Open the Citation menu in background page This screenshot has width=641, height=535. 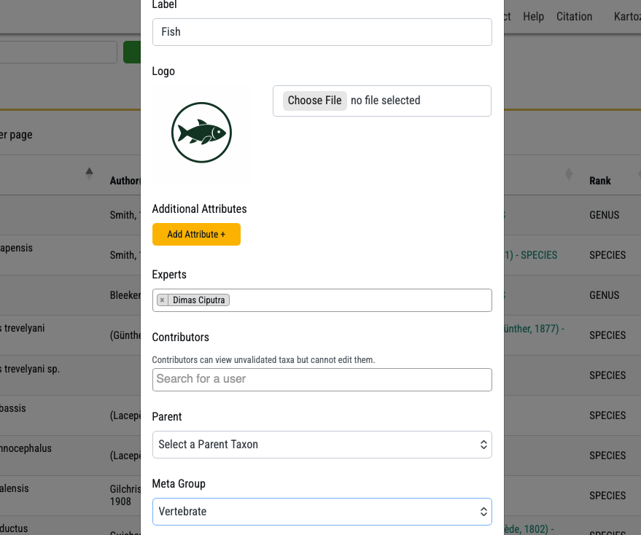click(x=574, y=17)
